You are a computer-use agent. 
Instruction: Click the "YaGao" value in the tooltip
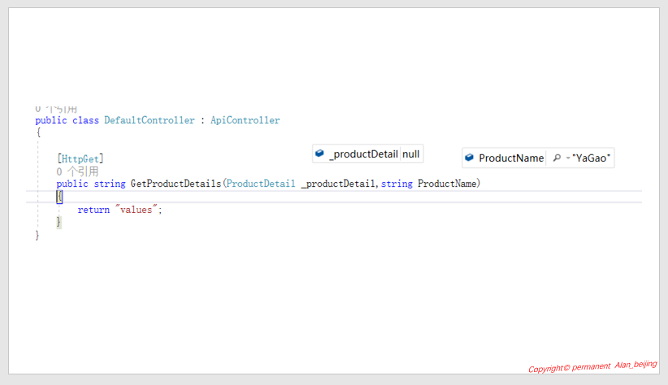coord(592,158)
